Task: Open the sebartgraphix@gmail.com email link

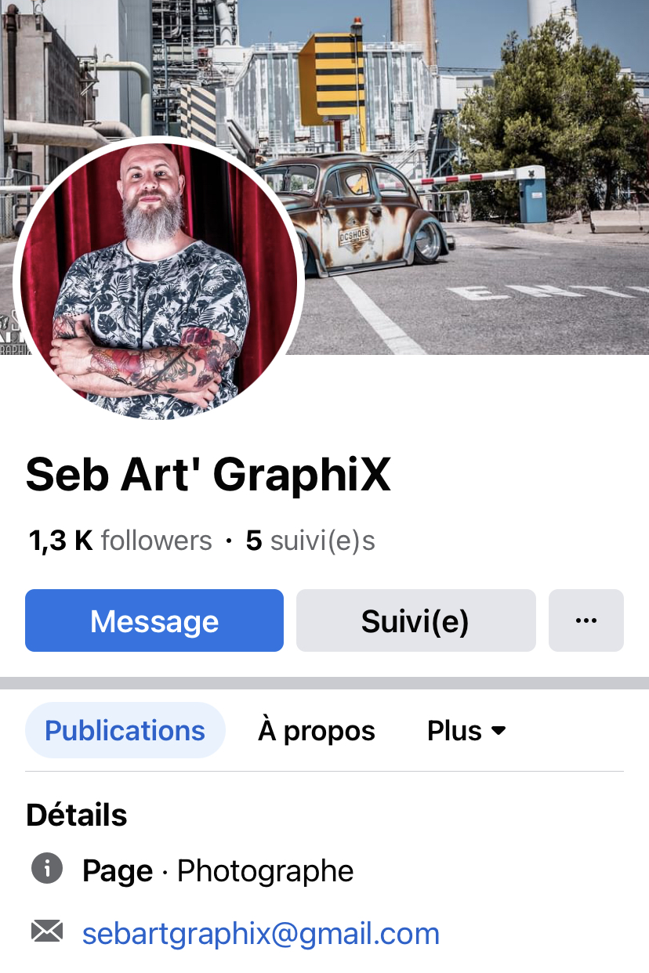Action: [x=261, y=933]
